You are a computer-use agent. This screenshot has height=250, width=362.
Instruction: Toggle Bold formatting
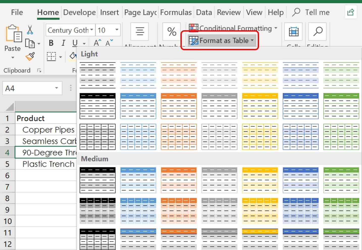click(x=51, y=43)
